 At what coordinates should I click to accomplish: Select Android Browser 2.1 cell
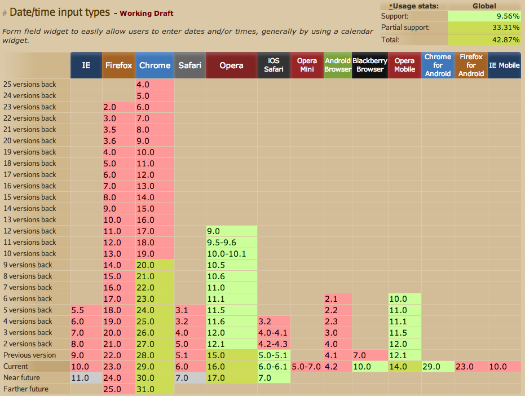(338, 299)
